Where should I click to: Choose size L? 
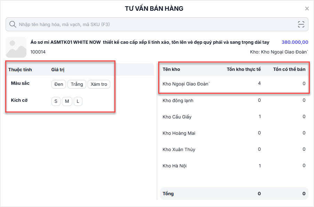click(78, 101)
